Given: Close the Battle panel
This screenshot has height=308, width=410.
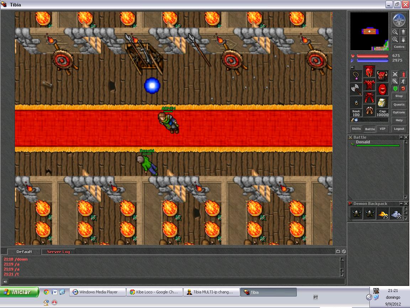Looking at the screenshot, I should (406, 137).
